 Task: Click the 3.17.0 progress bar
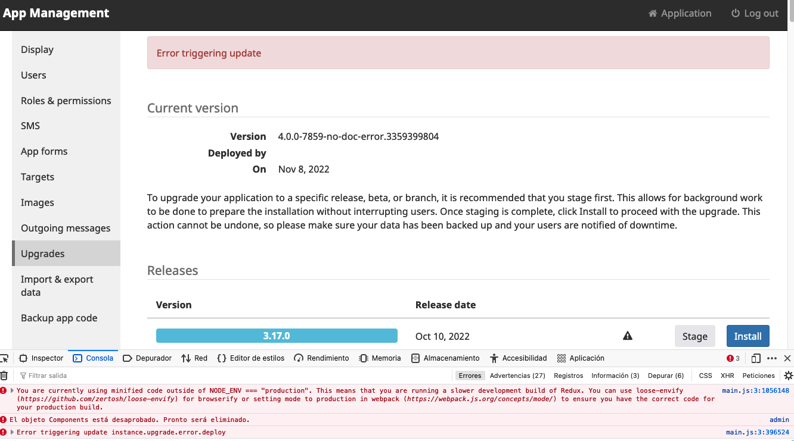[277, 336]
